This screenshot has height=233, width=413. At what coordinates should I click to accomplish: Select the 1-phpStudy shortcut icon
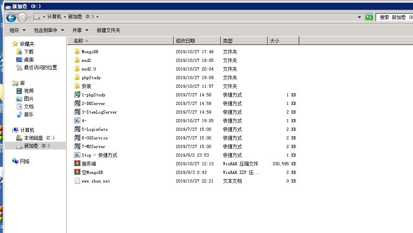tap(77, 95)
